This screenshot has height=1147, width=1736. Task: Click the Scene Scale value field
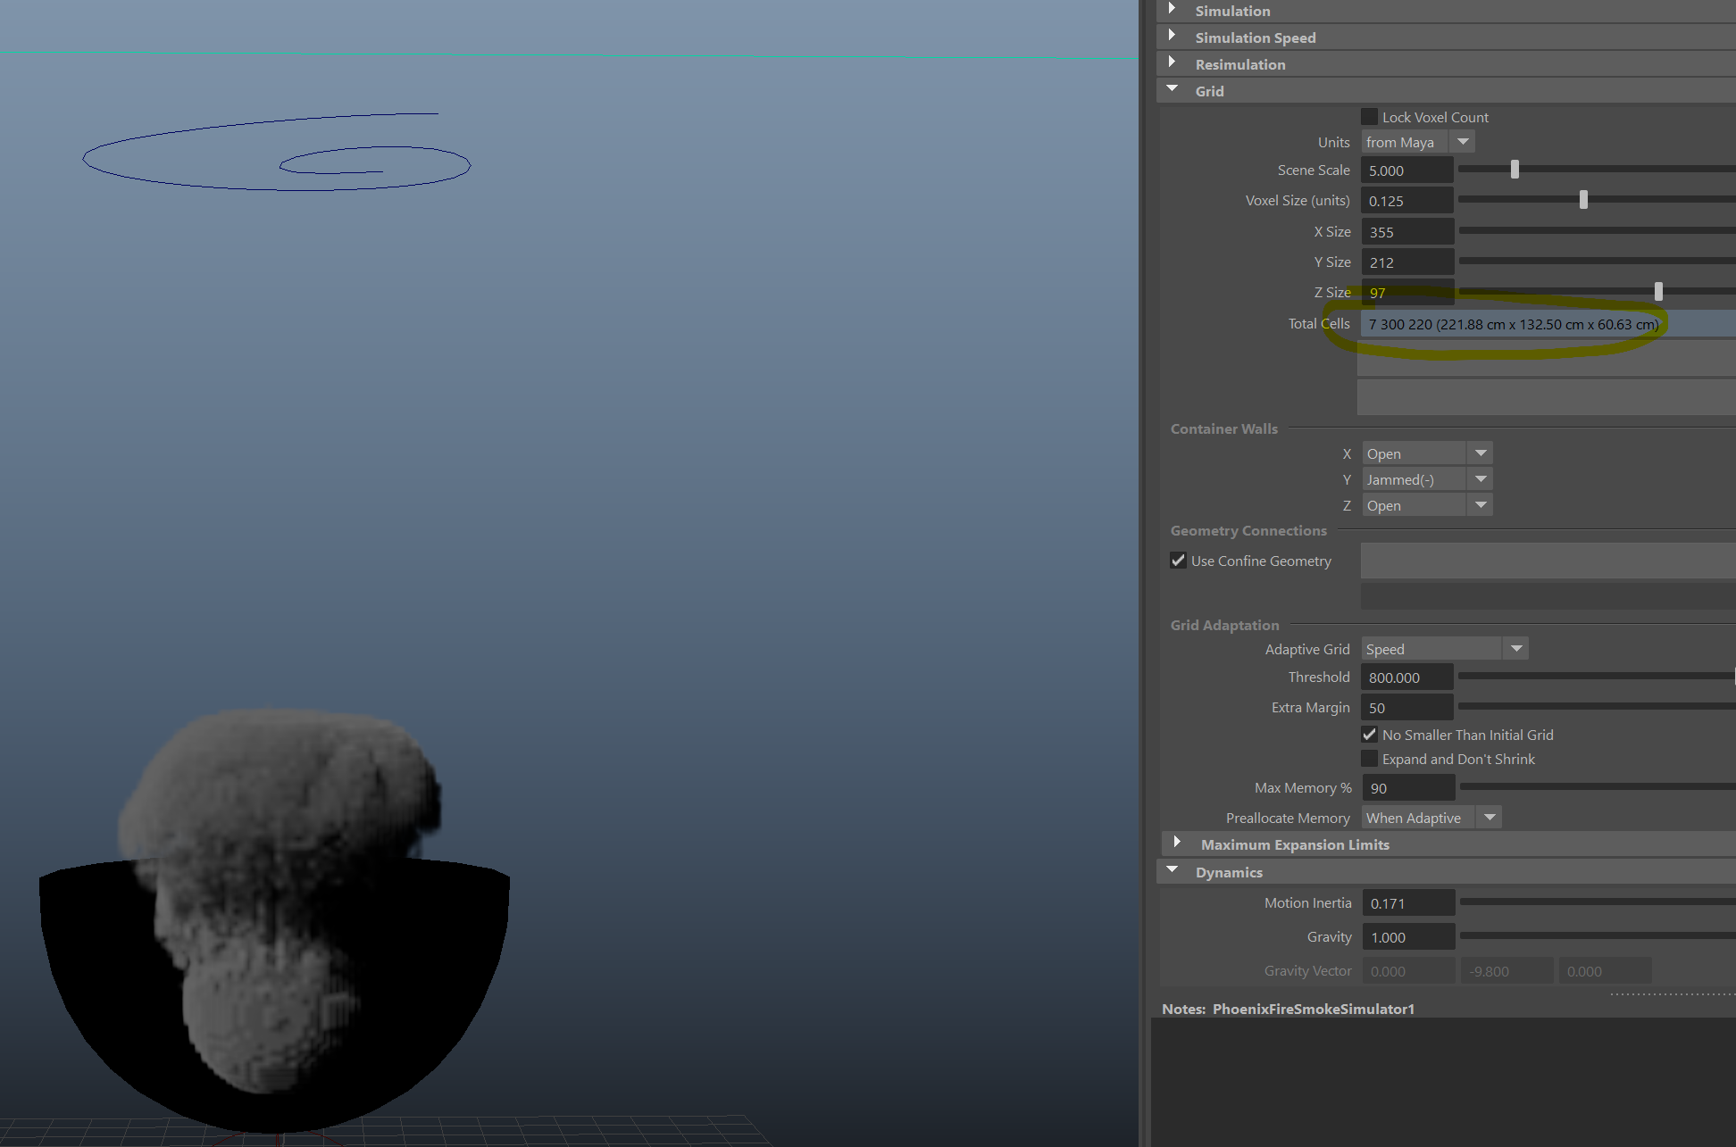tap(1407, 170)
